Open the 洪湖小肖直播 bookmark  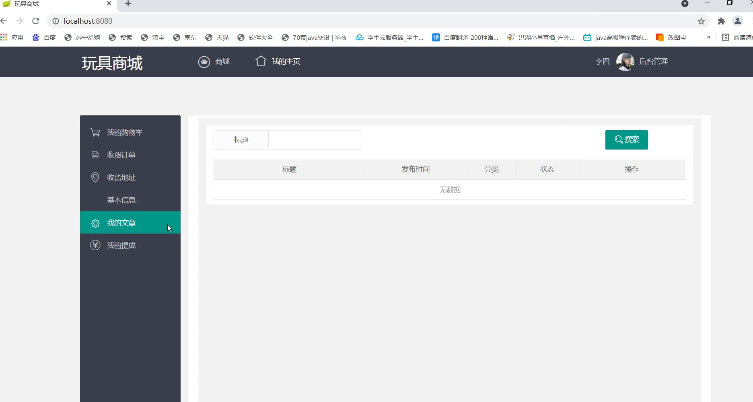pos(541,37)
